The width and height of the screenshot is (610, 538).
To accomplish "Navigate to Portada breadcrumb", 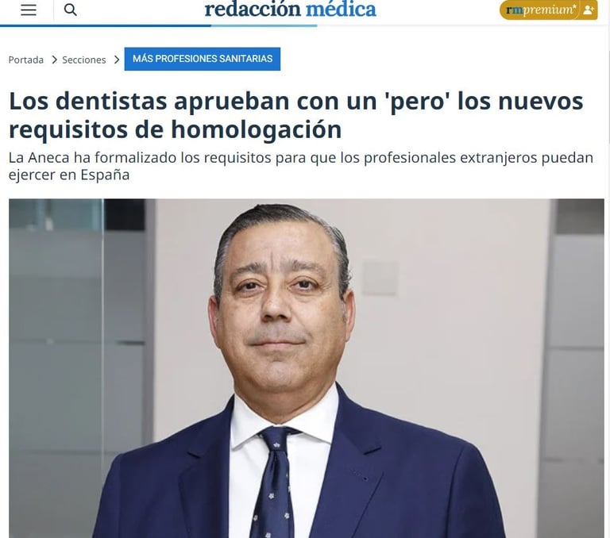I will pos(26,60).
